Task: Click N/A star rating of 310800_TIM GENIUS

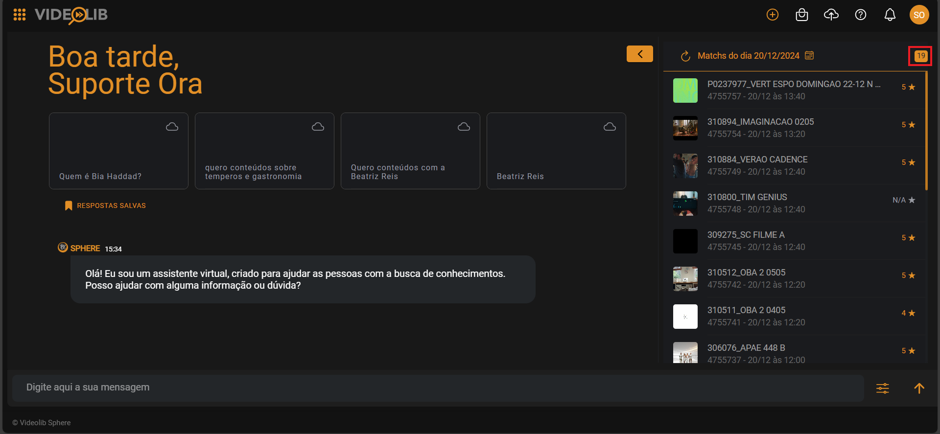Action: point(904,200)
